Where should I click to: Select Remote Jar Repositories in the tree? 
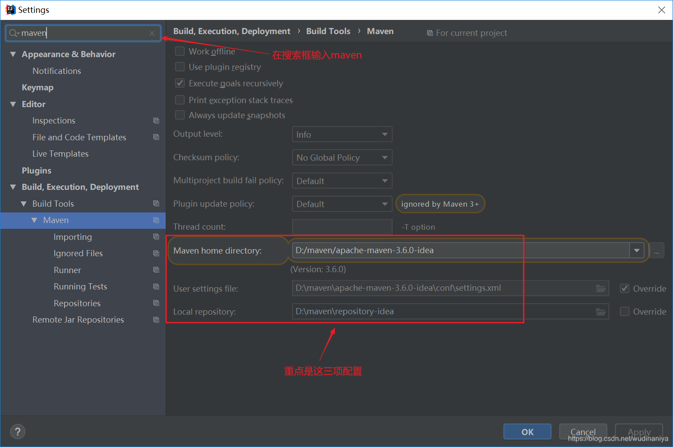point(78,320)
